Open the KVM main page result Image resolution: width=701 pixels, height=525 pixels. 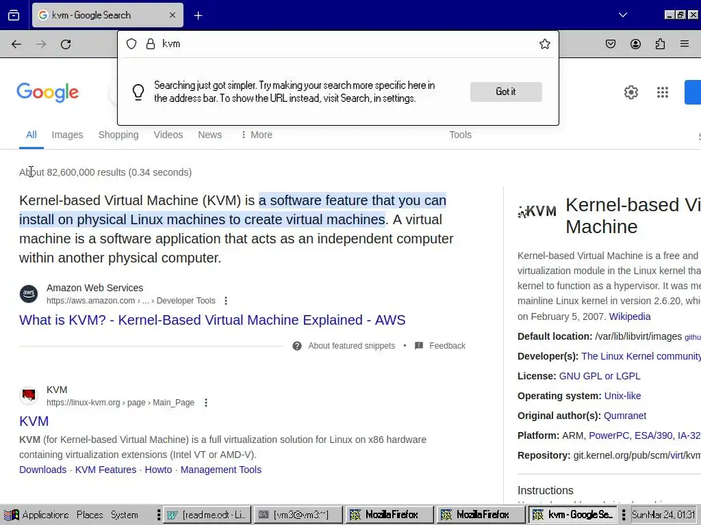(x=34, y=421)
